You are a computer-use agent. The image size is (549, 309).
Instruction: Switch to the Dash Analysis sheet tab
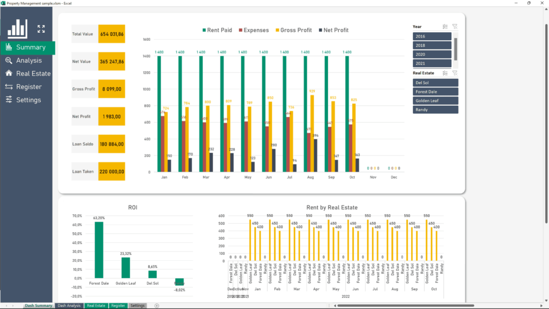coord(69,306)
